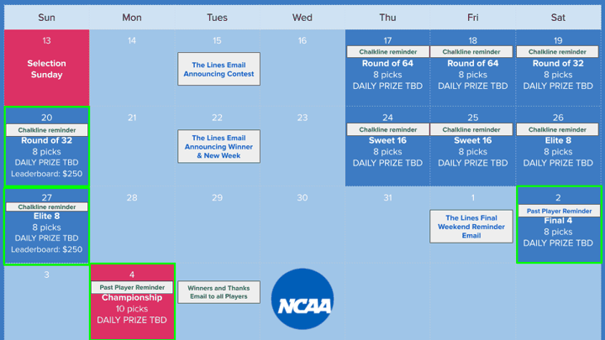The height and width of the screenshot is (340, 605).
Task: Select Round of 64 on the 18th
Action: 472,63
